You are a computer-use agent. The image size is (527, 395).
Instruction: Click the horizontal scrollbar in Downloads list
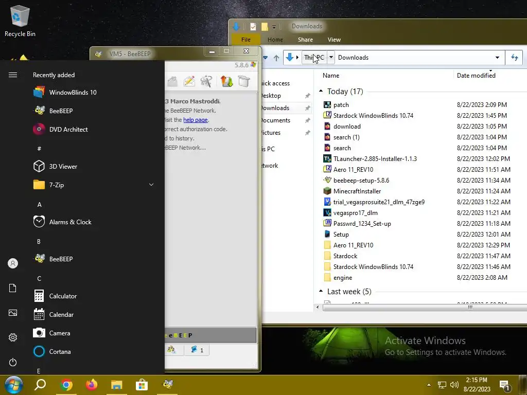tap(425, 307)
